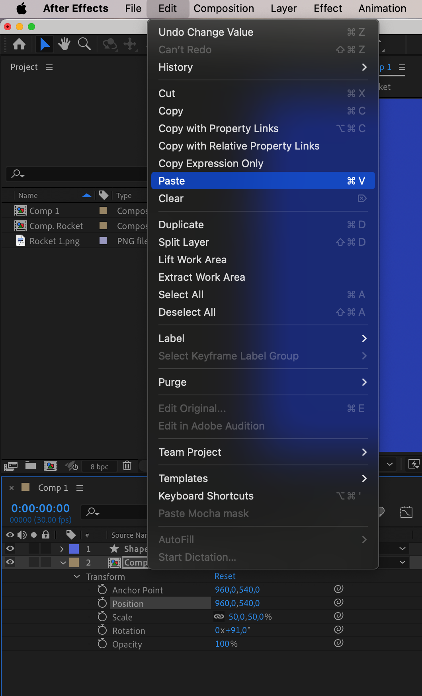
Task: Click the Scale value 50,0,50,0%
Action: [250, 616]
